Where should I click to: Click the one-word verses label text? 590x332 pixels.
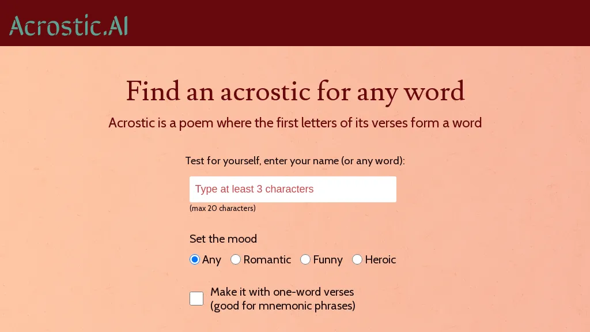click(x=282, y=299)
